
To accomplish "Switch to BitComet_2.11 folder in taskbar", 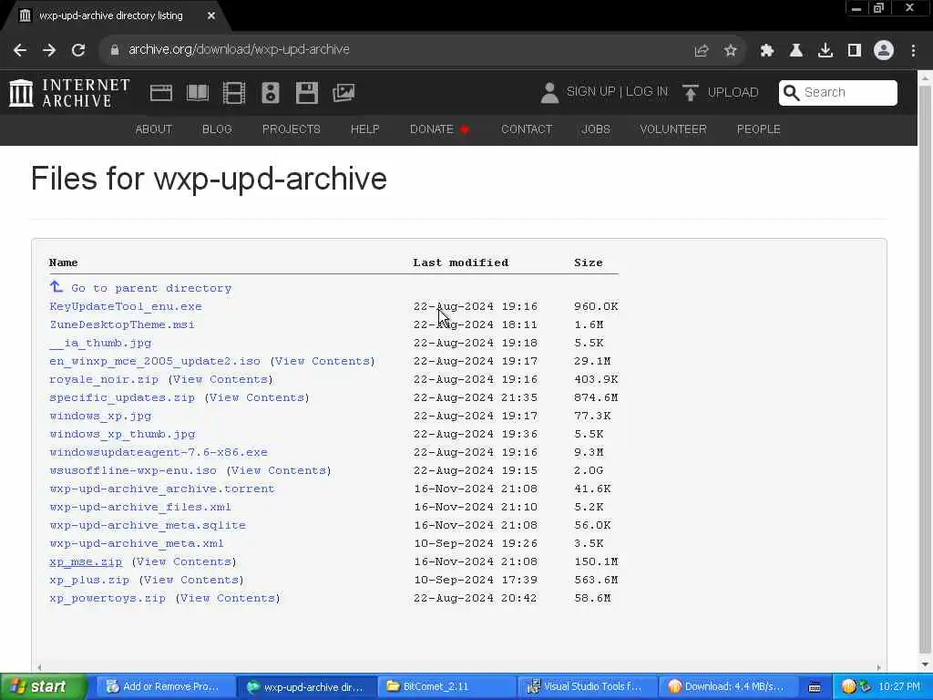I will point(446,687).
